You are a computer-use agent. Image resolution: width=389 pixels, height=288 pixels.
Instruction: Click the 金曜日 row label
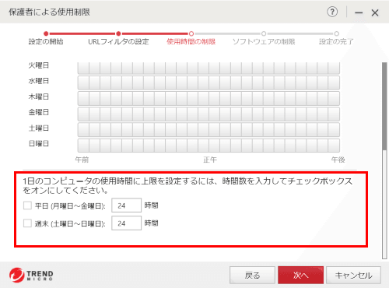39,112
